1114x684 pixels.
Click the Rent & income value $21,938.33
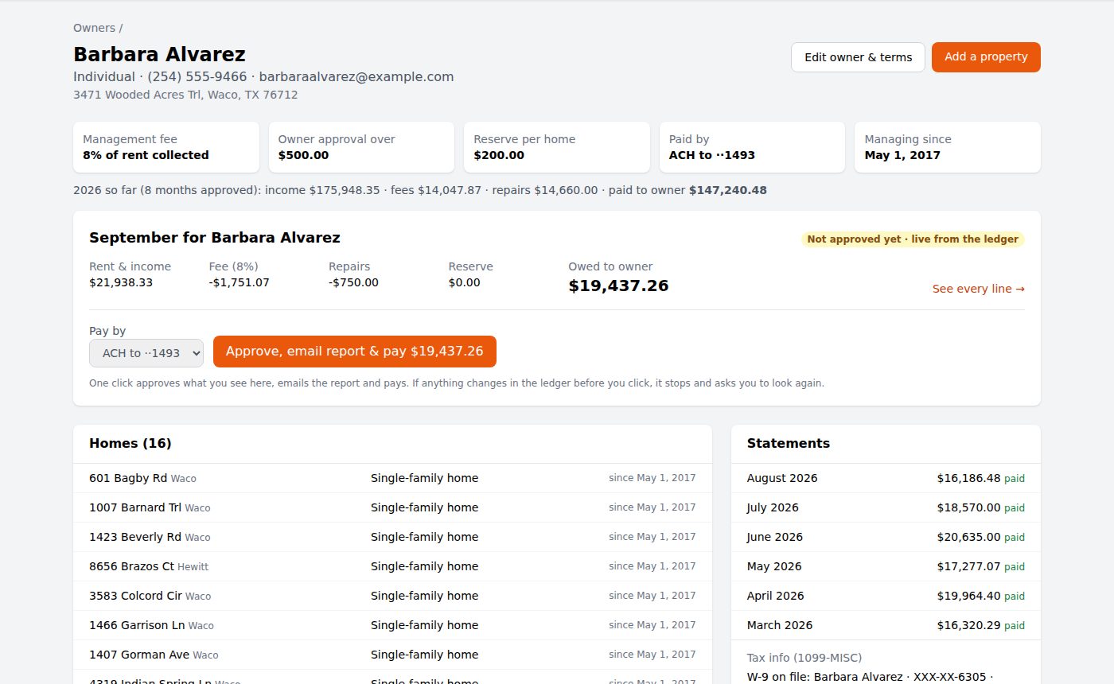121,282
